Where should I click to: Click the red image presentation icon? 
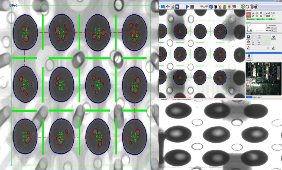tap(234, 7)
